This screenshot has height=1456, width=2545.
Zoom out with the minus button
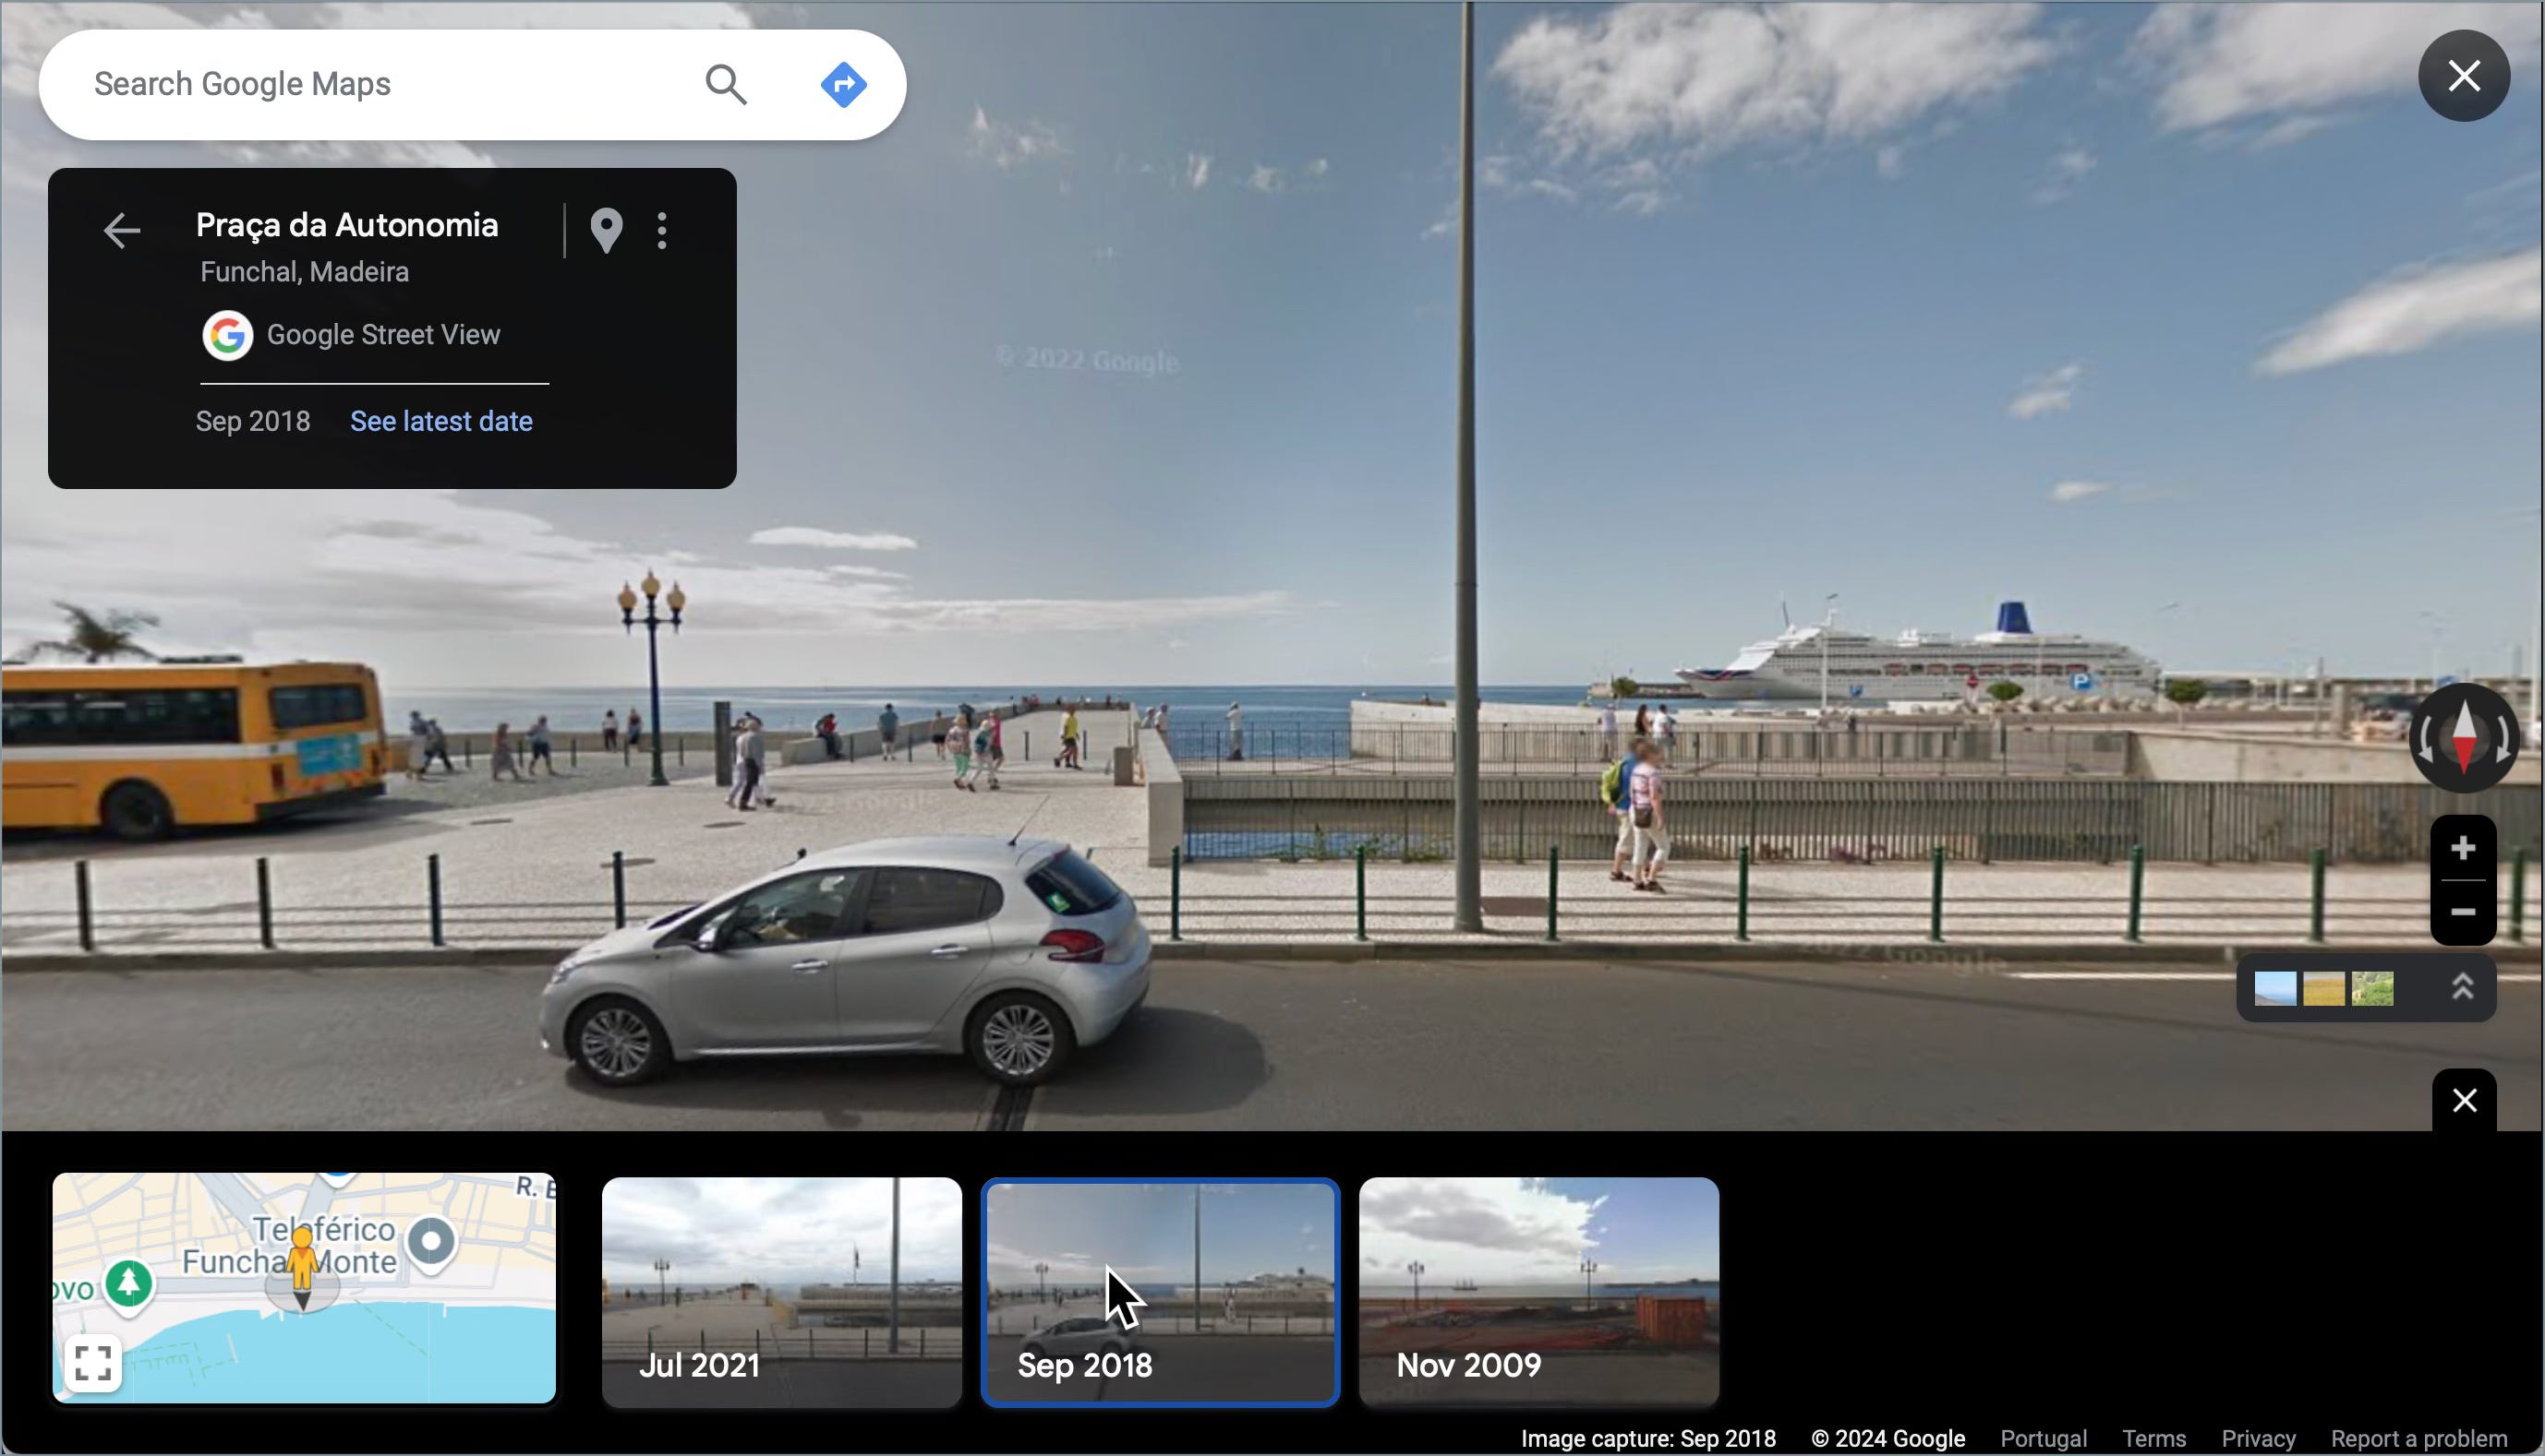click(x=2463, y=912)
